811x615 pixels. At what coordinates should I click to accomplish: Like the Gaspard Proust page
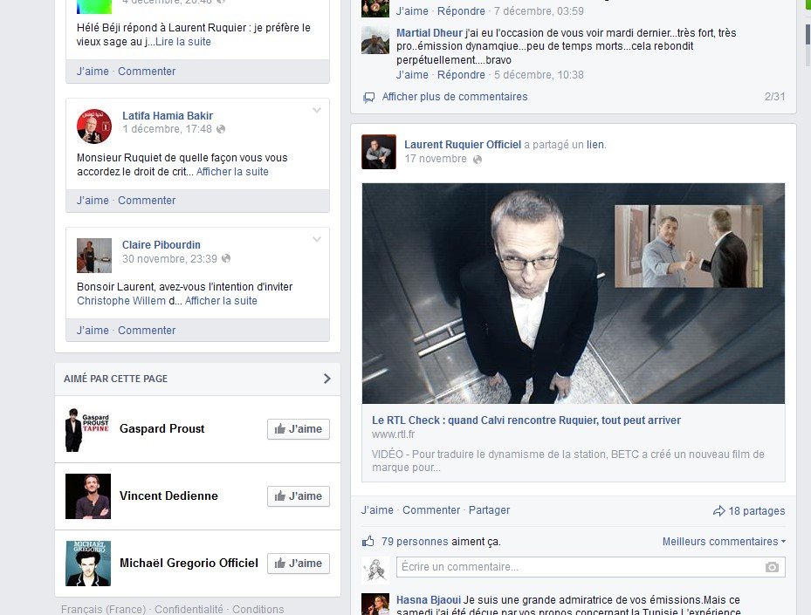coord(299,429)
